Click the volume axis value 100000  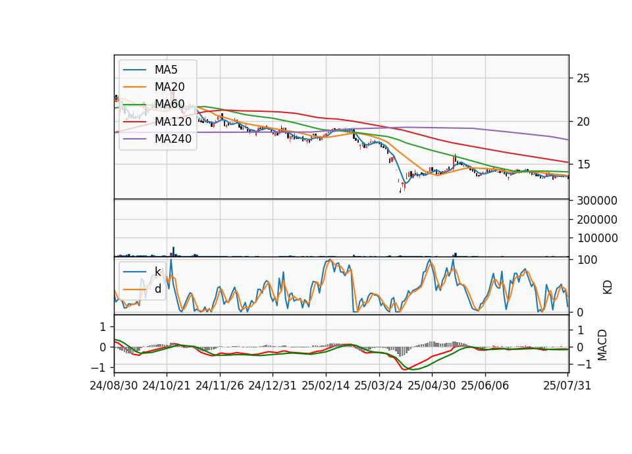[598, 238]
